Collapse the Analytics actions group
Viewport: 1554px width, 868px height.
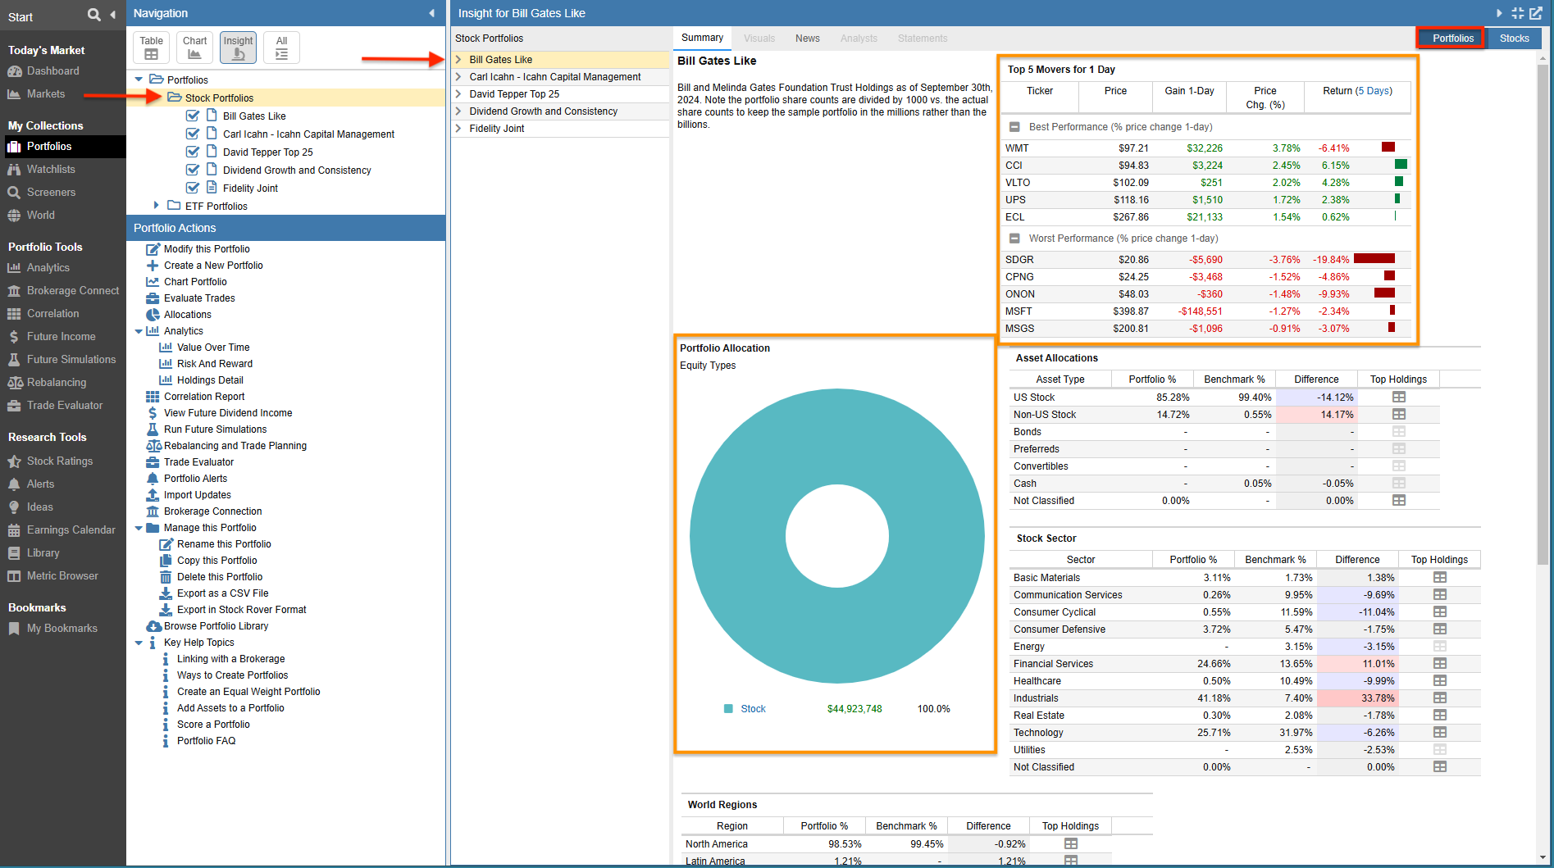click(x=139, y=331)
